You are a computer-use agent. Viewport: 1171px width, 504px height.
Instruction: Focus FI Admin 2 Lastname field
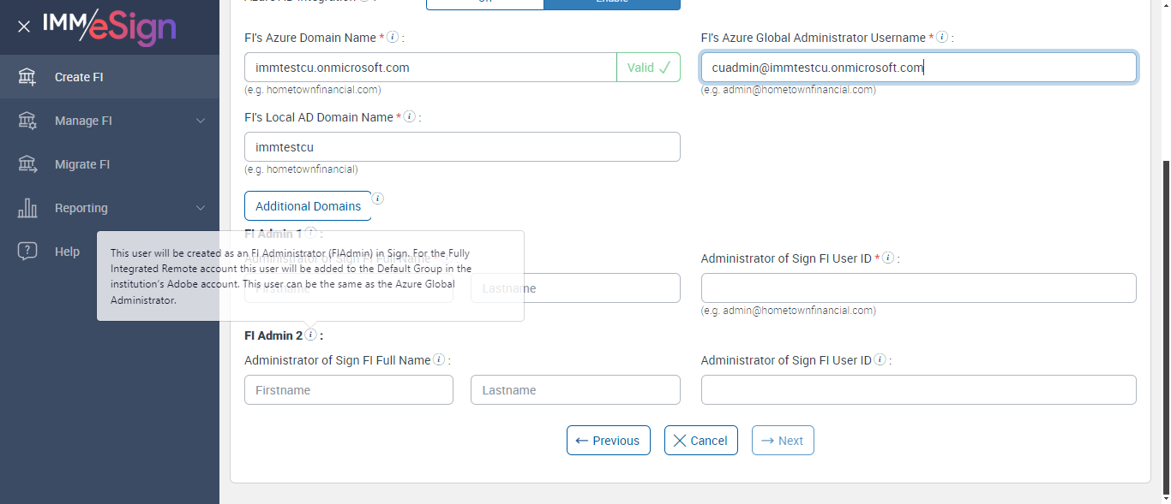pos(575,390)
